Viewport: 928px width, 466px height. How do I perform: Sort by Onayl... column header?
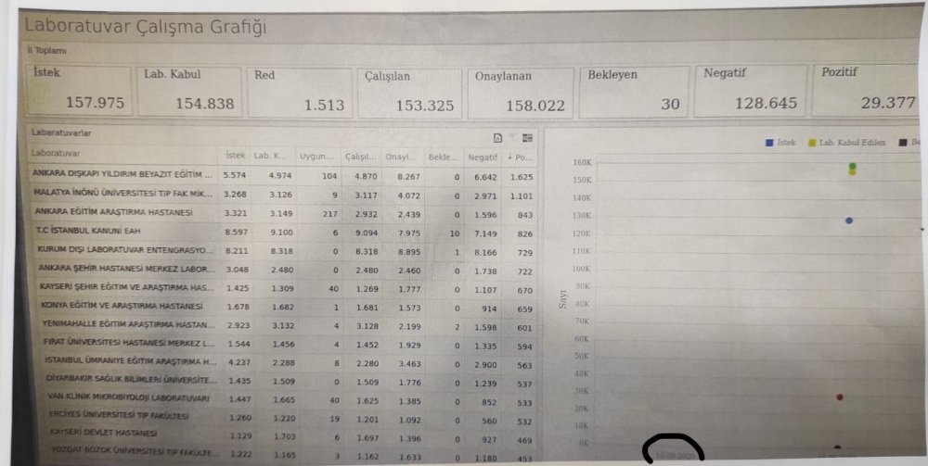tap(401, 157)
